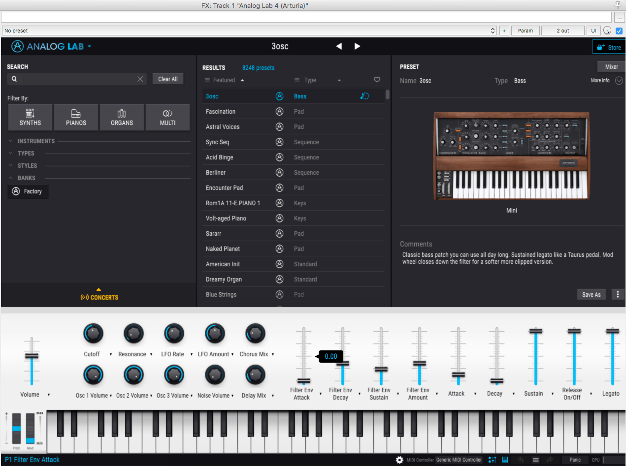
Task: Select the Dreamy Organ preset
Action: 224,280
